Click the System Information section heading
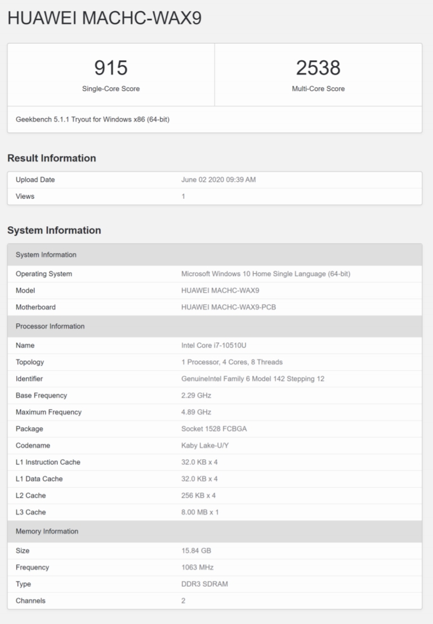 pyautogui.click(x=54, y=230)
